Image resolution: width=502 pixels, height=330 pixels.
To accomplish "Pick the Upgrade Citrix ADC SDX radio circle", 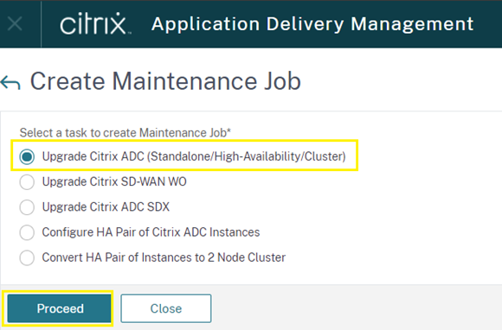I will point(27,207).
